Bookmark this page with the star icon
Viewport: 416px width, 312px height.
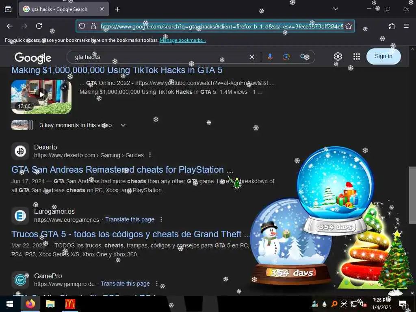coord(349,26)
